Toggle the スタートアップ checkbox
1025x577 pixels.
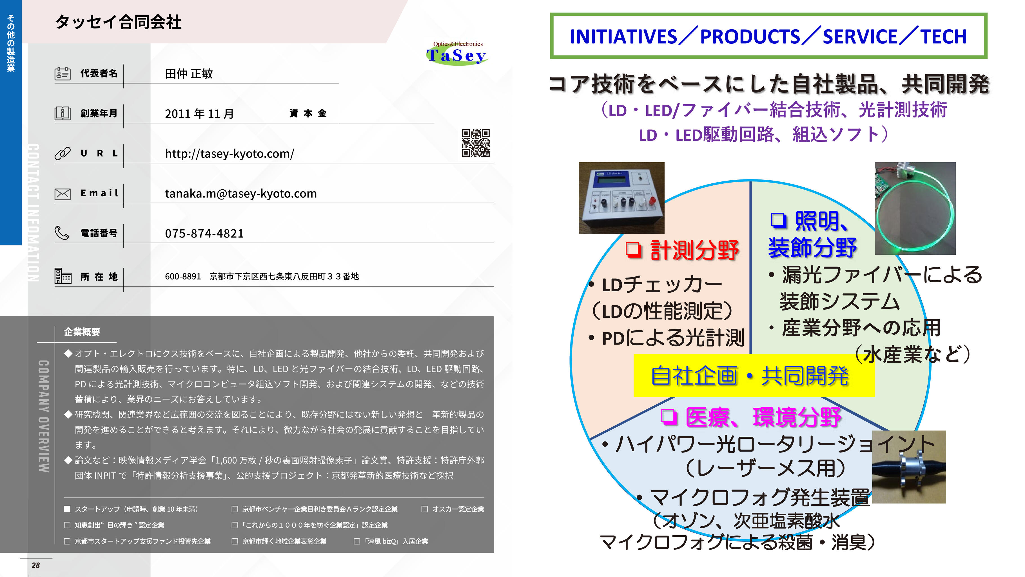(x=67, y=509)
